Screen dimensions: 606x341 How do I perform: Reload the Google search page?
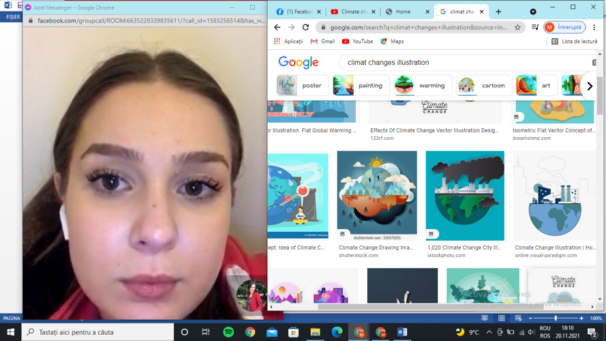[x=305, y=27]
